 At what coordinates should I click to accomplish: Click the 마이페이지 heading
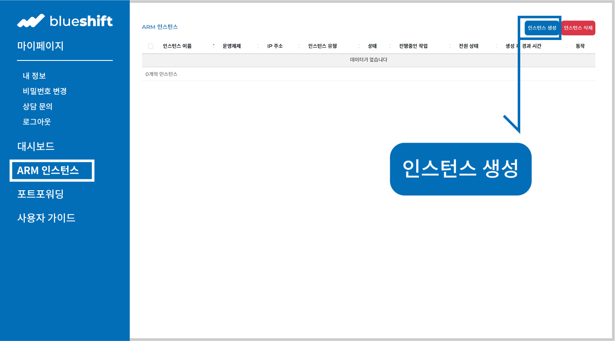pyautogui.click(x=40, y=46)
